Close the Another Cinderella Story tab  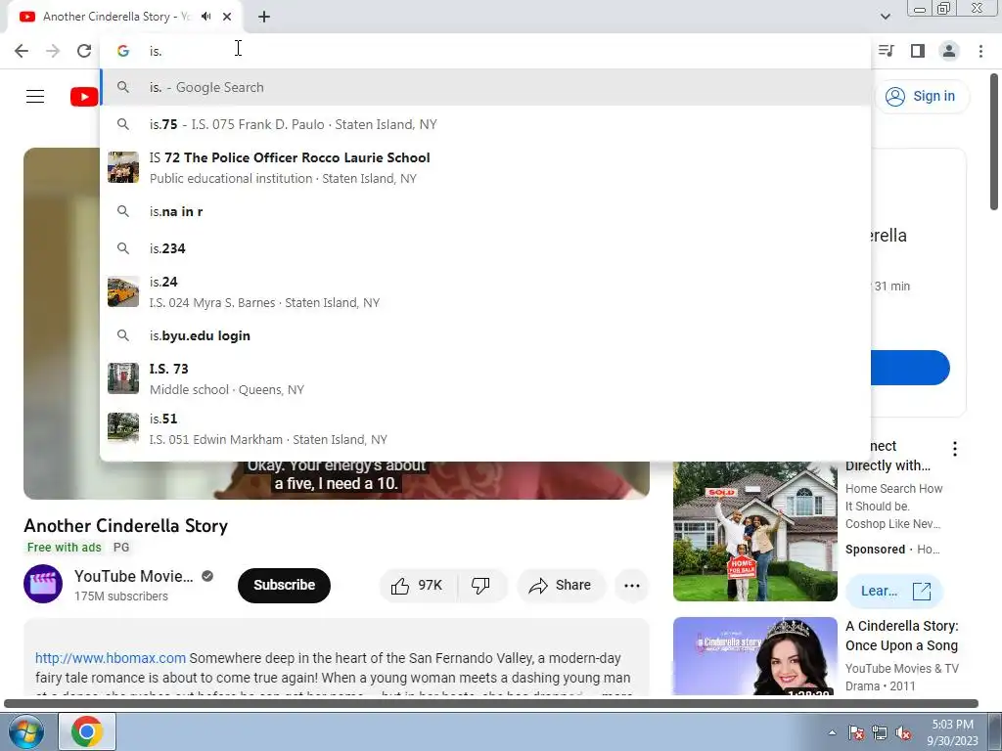click(x=227, y=17)
